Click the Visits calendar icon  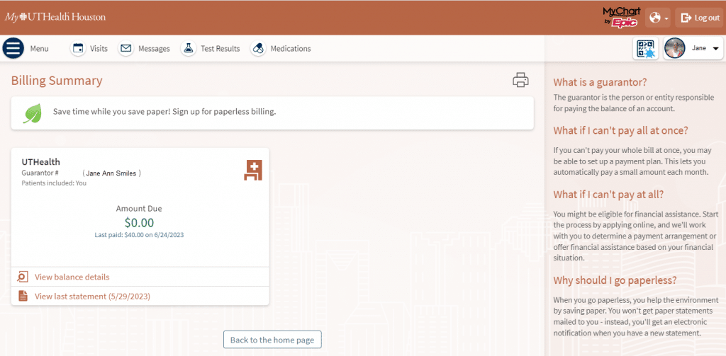coord(79,49)
